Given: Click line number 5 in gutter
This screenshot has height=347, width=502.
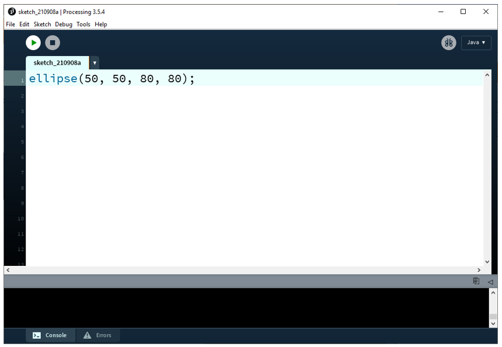Looking at the screenshot, I should click(22, 142).
